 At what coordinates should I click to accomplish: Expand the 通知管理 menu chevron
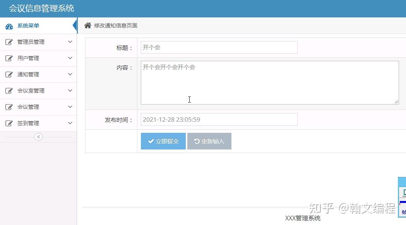pyautogui.click(x=70, y=74)
